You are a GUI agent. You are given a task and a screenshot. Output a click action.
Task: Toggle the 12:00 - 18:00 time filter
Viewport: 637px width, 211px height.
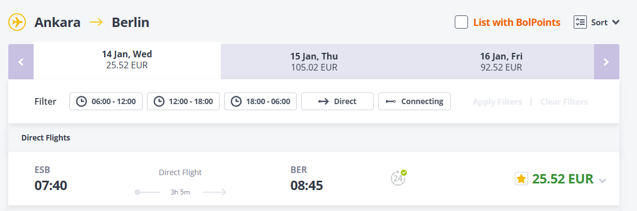click(x=183, y=101)
